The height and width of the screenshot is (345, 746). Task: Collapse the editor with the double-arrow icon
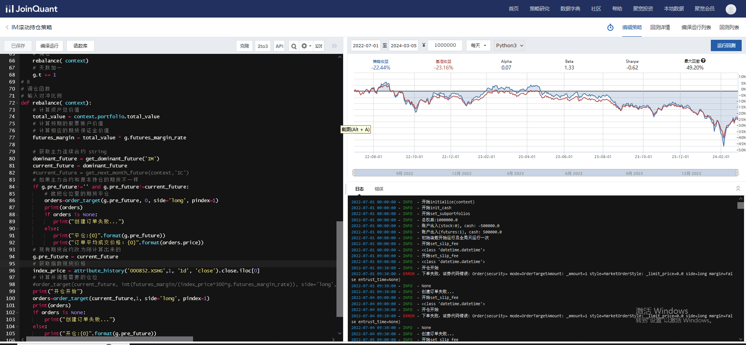coord(335,46)
